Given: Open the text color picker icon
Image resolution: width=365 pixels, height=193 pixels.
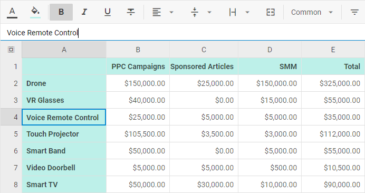Looking at the screenshot, I should click(12, 12).
